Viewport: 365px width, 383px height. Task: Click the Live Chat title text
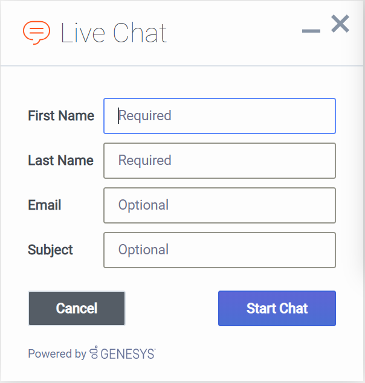click(x=114, y=33)
